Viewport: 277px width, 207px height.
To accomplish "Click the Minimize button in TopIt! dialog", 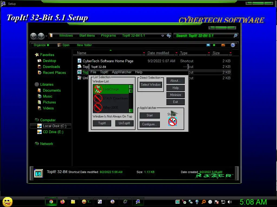I will tap(175, 95).
